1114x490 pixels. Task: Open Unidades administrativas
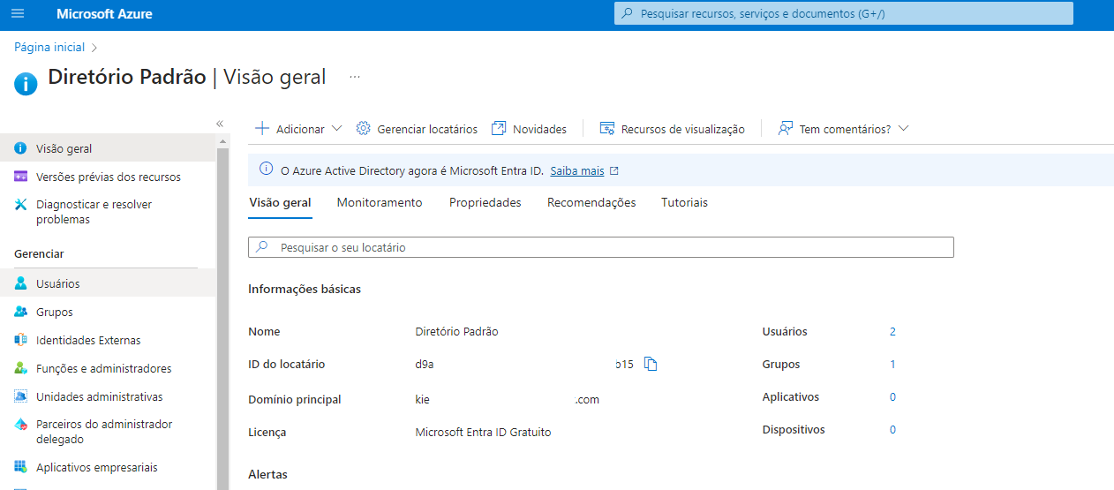(108, 396)
